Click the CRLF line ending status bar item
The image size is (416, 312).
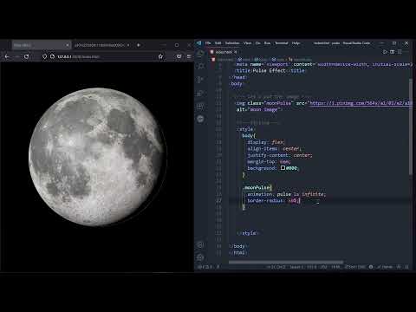pyautogui.click(x=323, y=267)
